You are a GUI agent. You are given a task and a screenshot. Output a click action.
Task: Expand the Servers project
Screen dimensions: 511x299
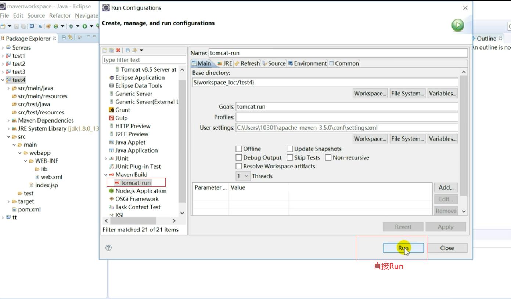coord(3,48)
